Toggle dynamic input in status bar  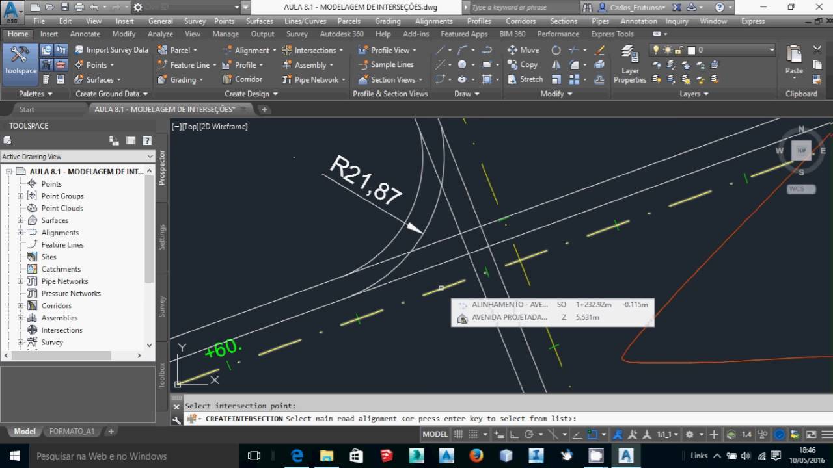499,434
